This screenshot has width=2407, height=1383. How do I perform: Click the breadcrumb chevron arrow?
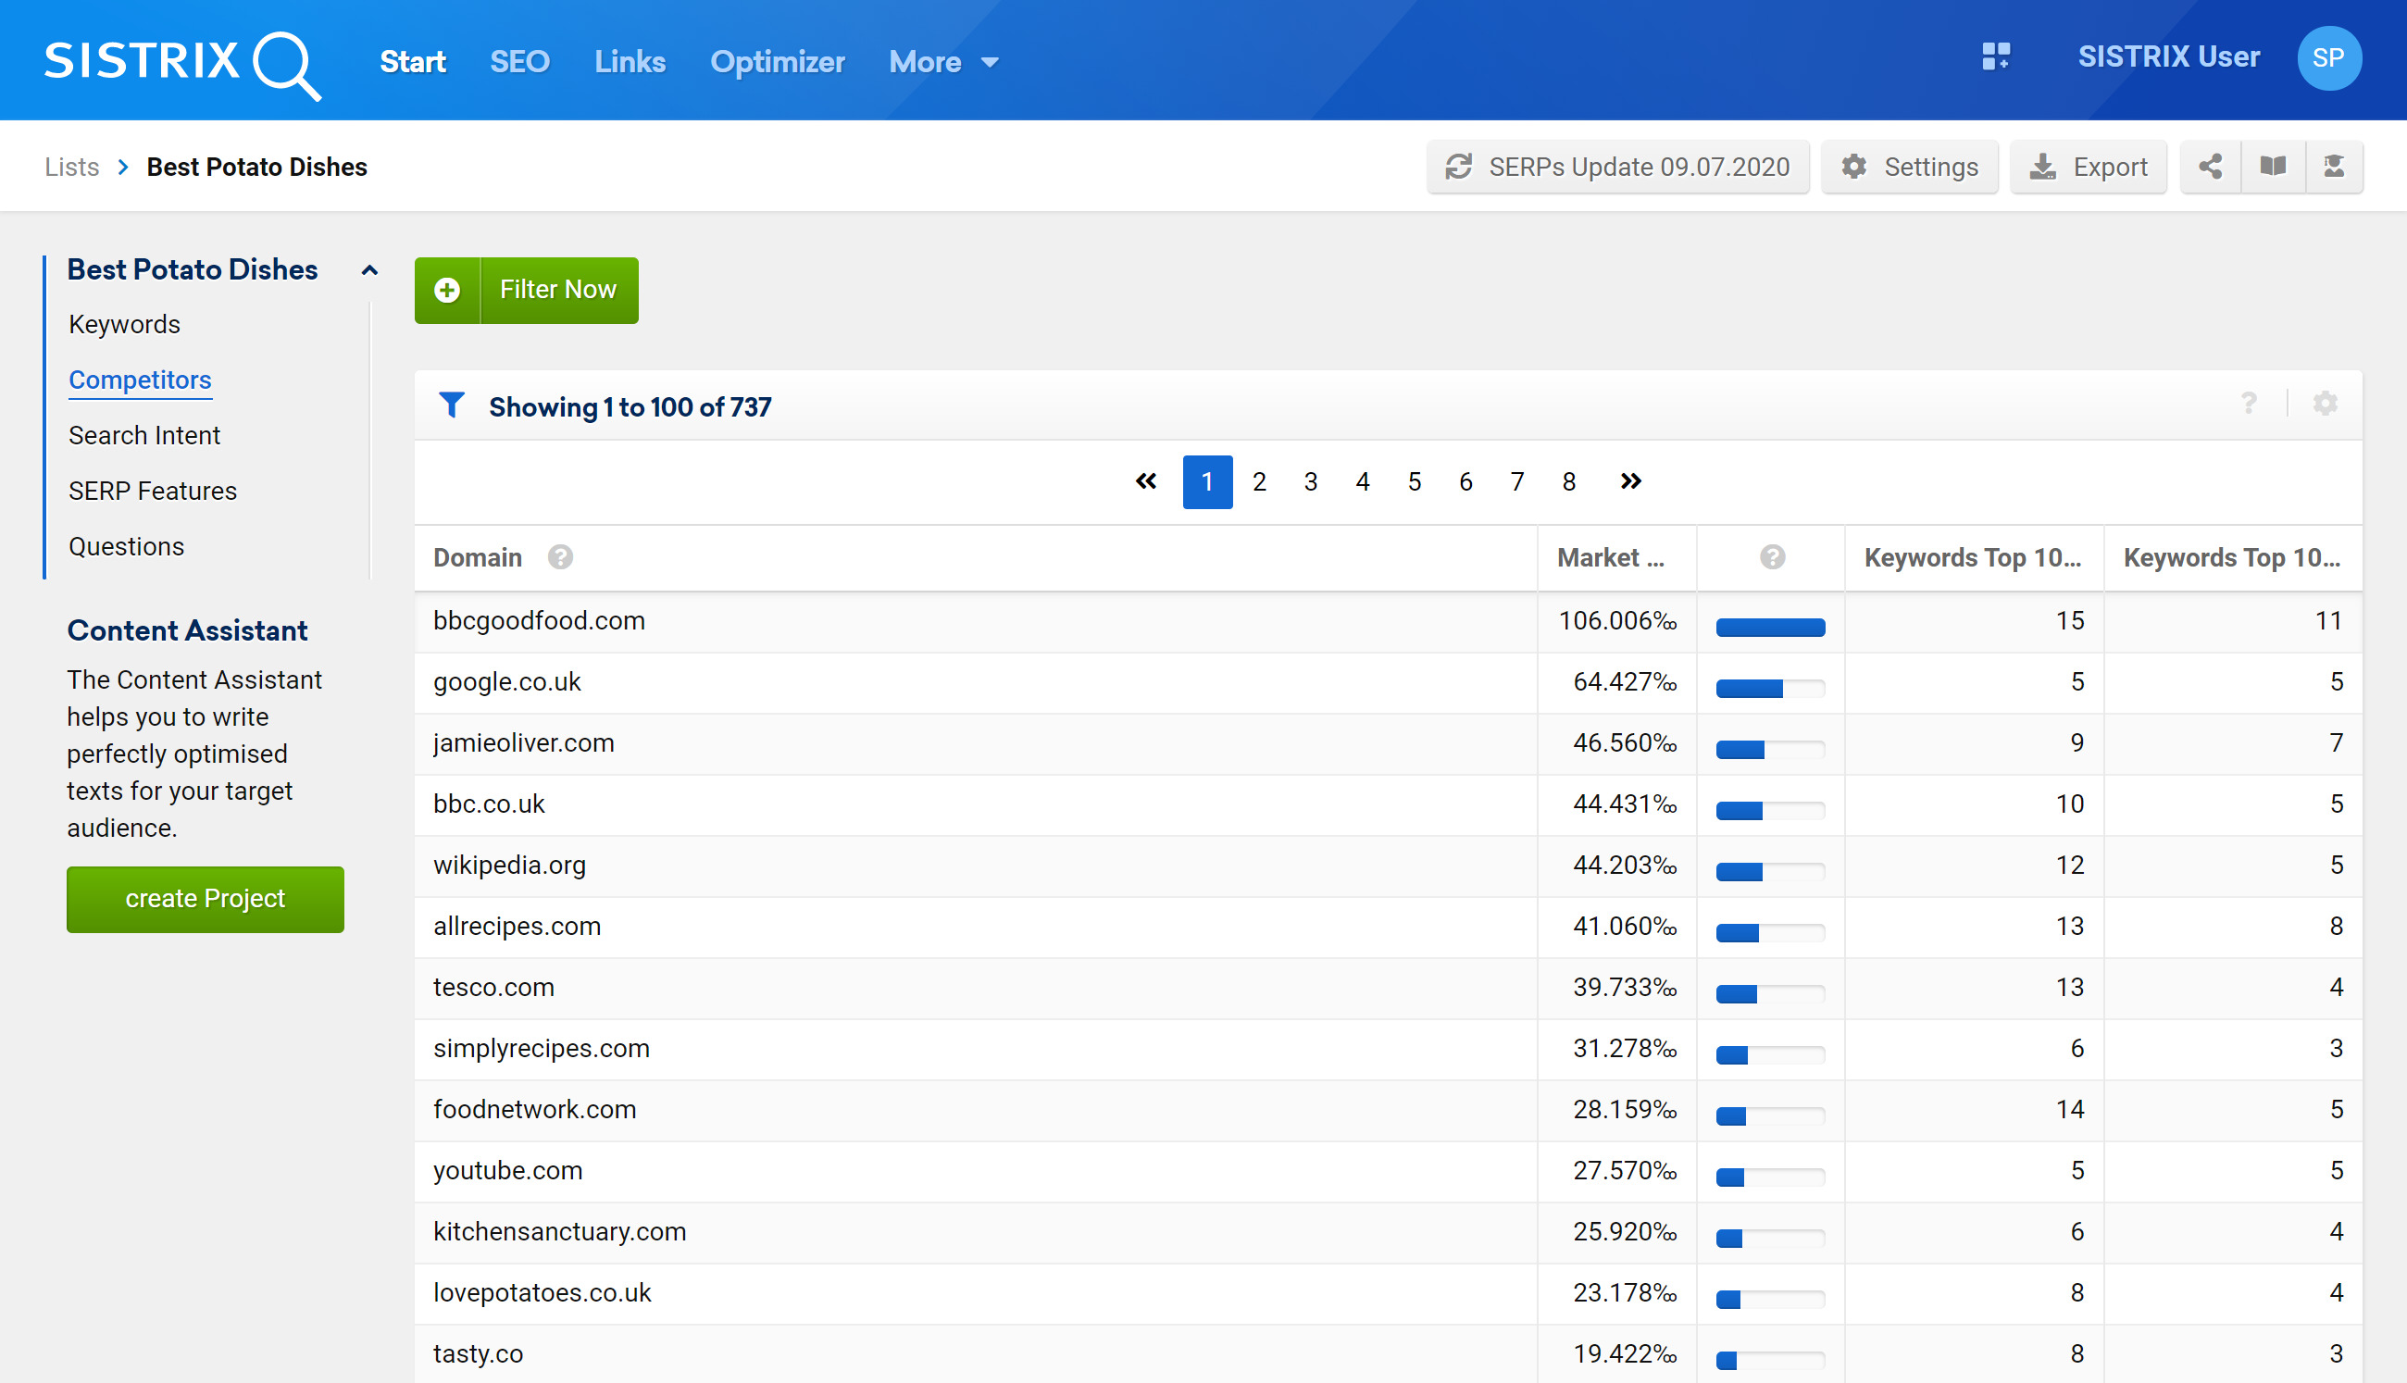pyautogui.click(x=122, y=168)
